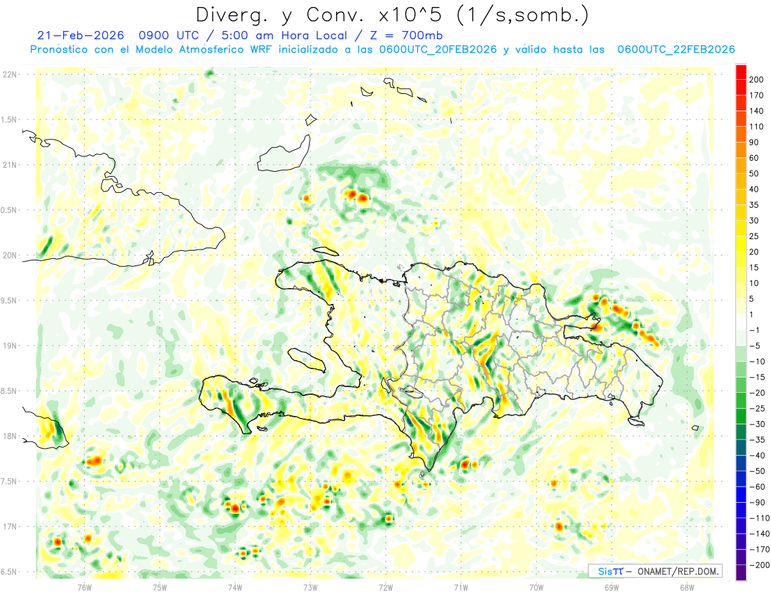The width and height of the screenshot is (771, 596).
Task: Click the '1.5N' latitude label
Action: [10, 120]
